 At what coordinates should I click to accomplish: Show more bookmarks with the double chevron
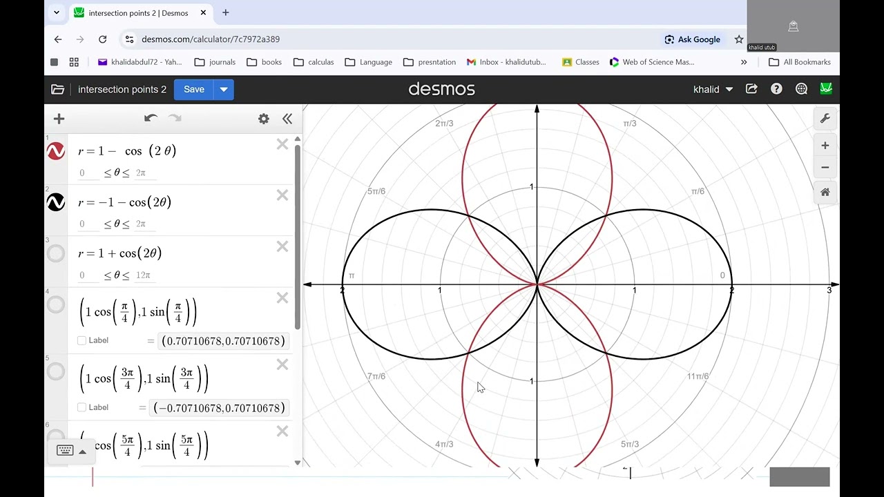tap(744, 62)
